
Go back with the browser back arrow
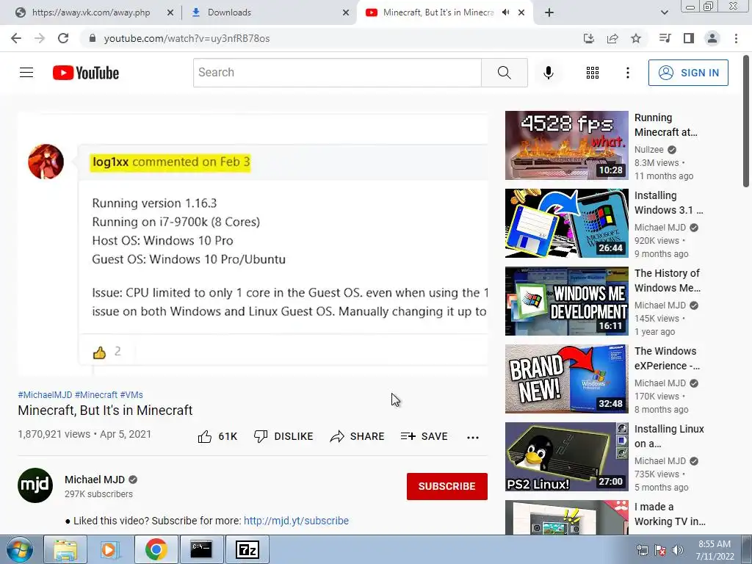pyautogui.click(x=16, y=38)
